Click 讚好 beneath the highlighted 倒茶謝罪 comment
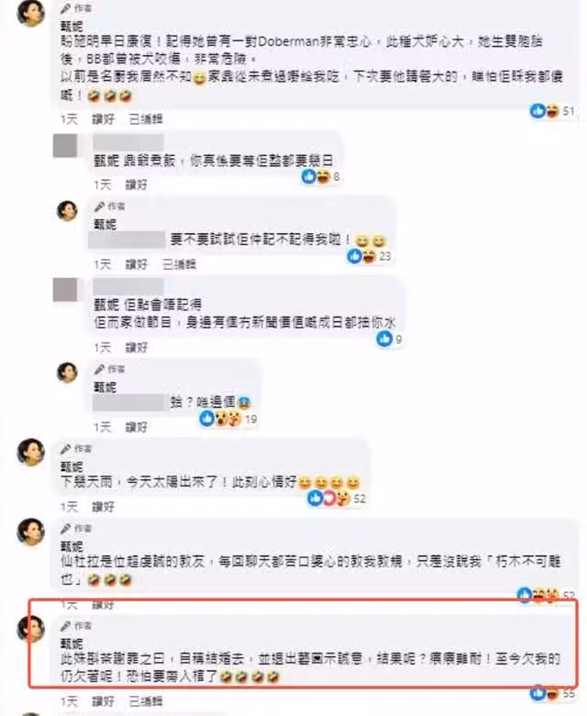This screenshot has width=587, height=716. (x=103, y=701)
